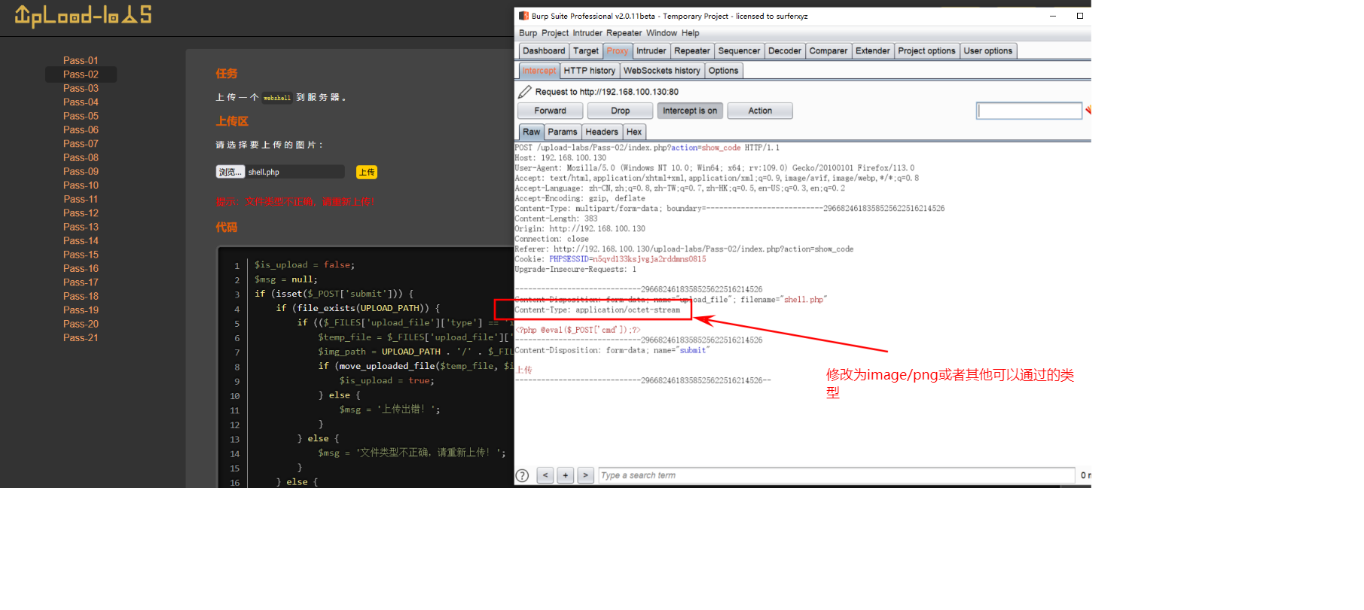Switch to the Extender tab

tap(873, 51)
